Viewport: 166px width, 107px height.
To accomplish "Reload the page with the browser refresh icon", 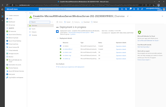I will [x=7, y=5].
